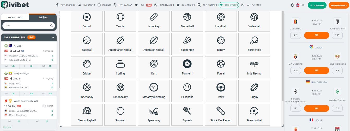Select odds 2.15 for CA Osasuna

(295, 70)
